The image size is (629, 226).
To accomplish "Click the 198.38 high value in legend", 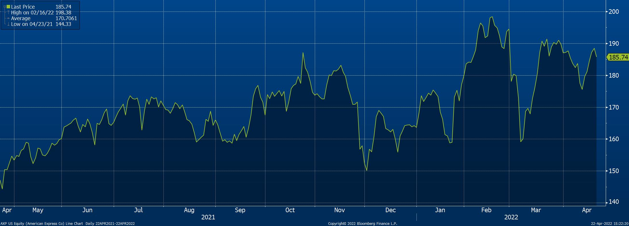I will click(63, 13).
